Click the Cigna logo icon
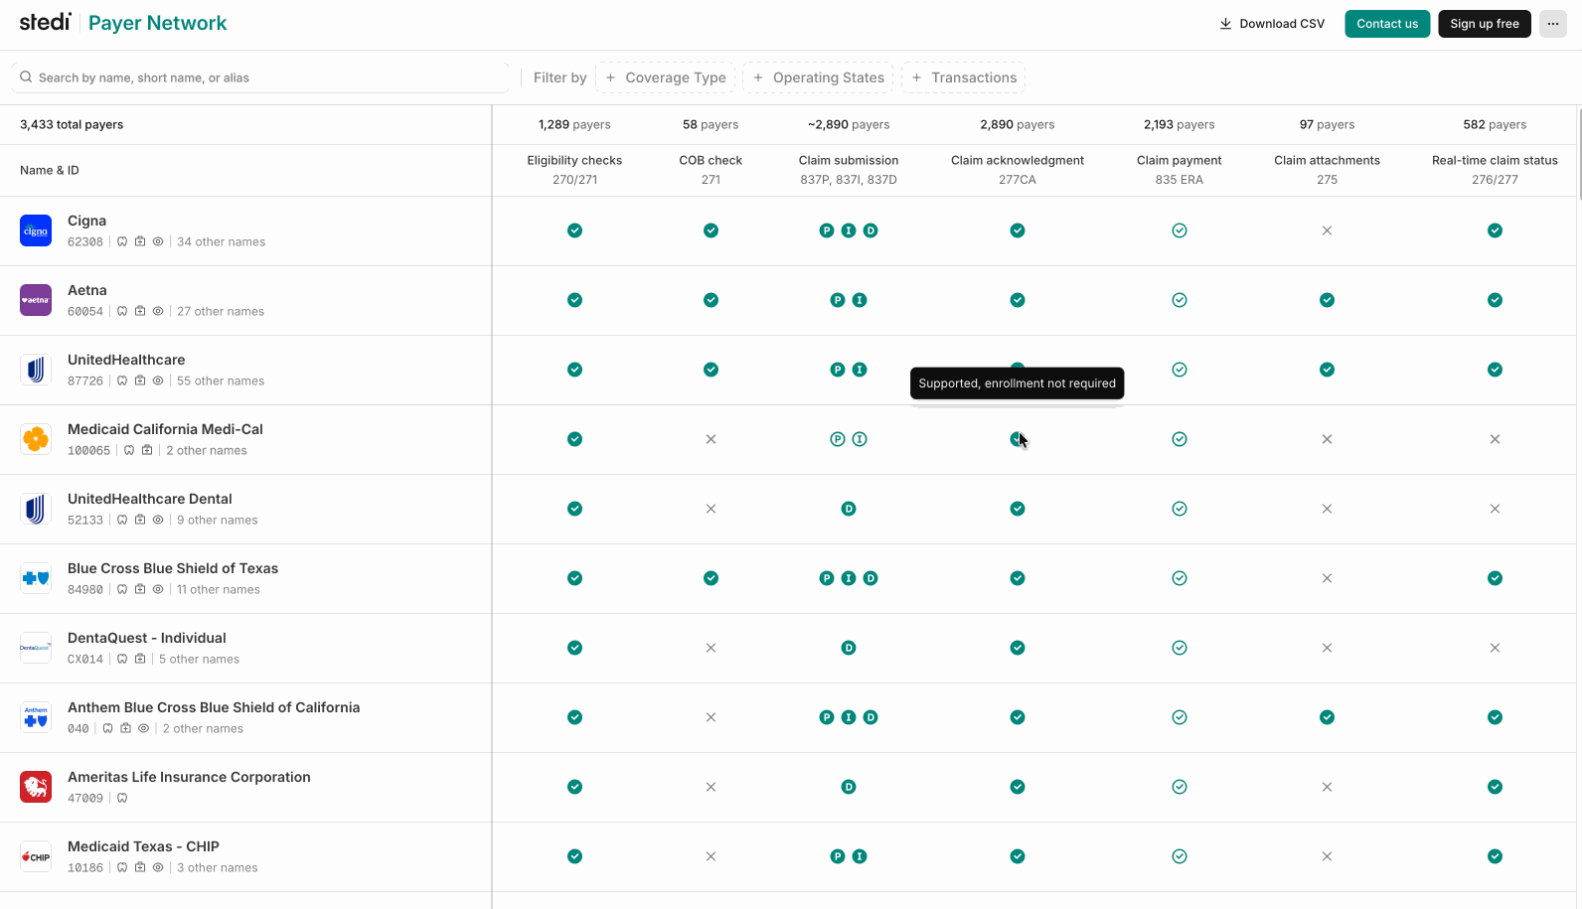 [x=36, y=230]
